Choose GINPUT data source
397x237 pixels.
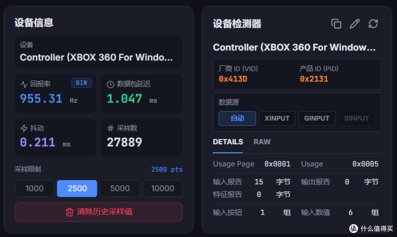317,118
